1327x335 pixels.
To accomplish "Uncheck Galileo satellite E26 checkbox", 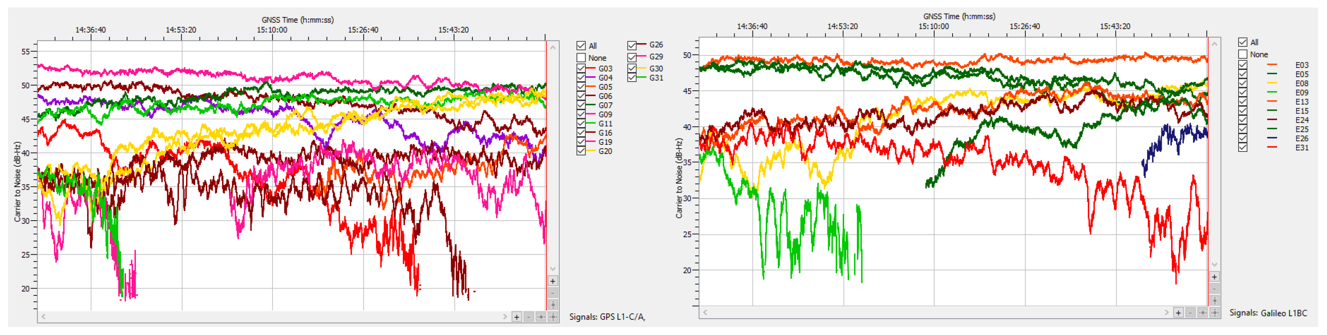I will 1243,138.
